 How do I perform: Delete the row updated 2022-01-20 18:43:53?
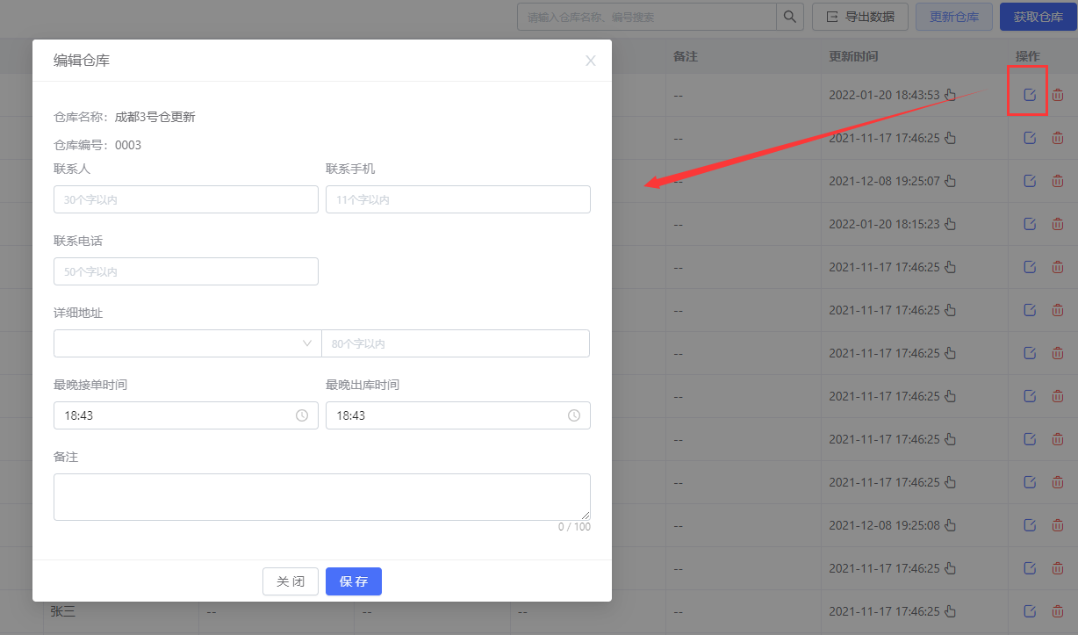1058,95
